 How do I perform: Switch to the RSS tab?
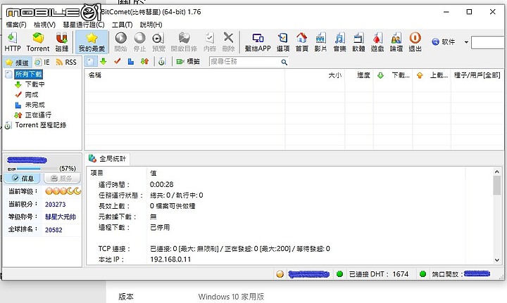(x=66, y=63)
